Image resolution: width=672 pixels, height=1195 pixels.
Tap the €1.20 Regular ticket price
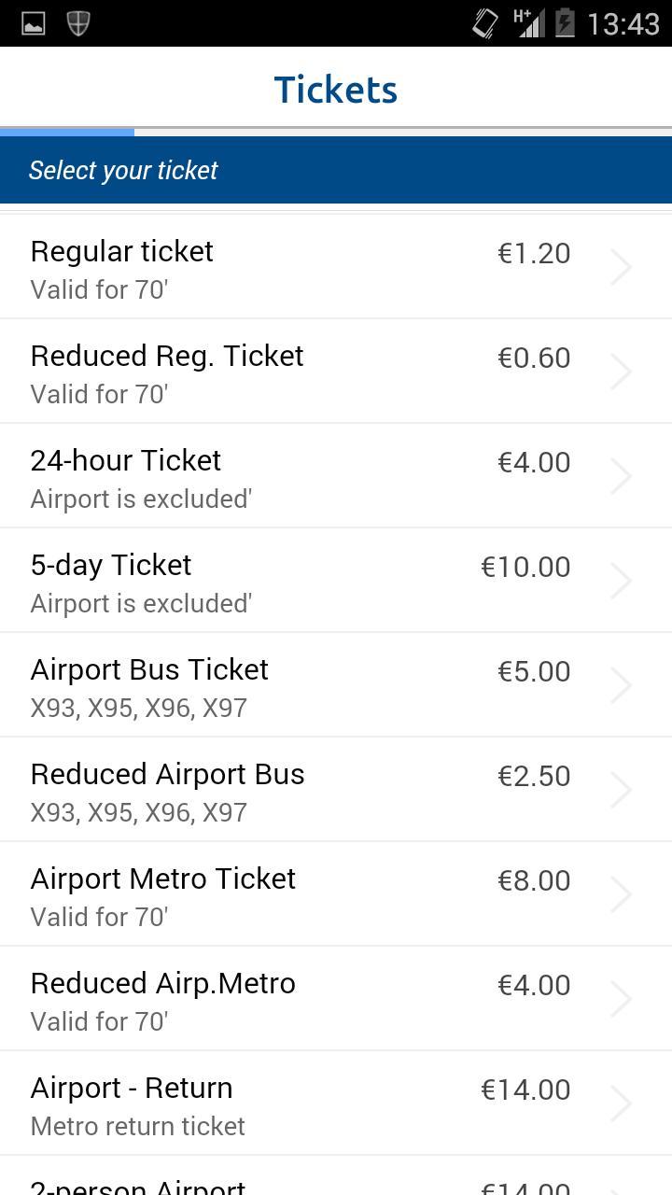pos(534,253)
